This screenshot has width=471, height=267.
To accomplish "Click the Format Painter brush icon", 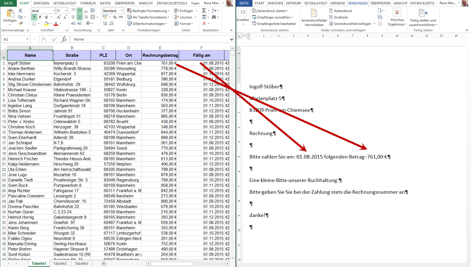I will click(x=20, y=23).
